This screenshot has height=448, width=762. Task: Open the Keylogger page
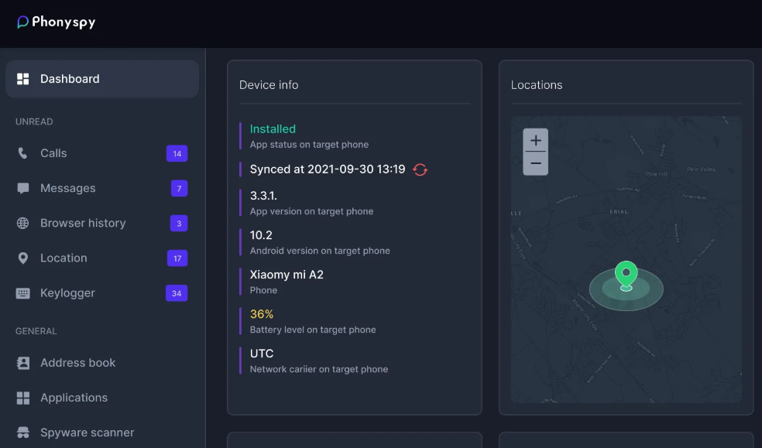pyautogui.click(x=67, y=293)
